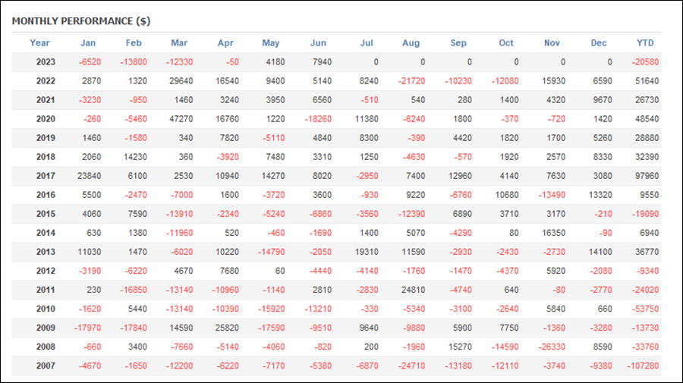Select the 2008 November value -26330

[552, 347]
